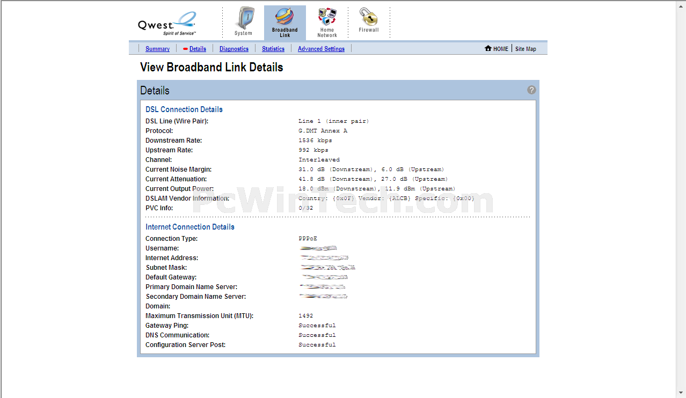This screenshot has height=398, width=686.
Task: Select the Configuration Server Post 'Successful' result
Action: pyautogui.click(x=317, y=345)
